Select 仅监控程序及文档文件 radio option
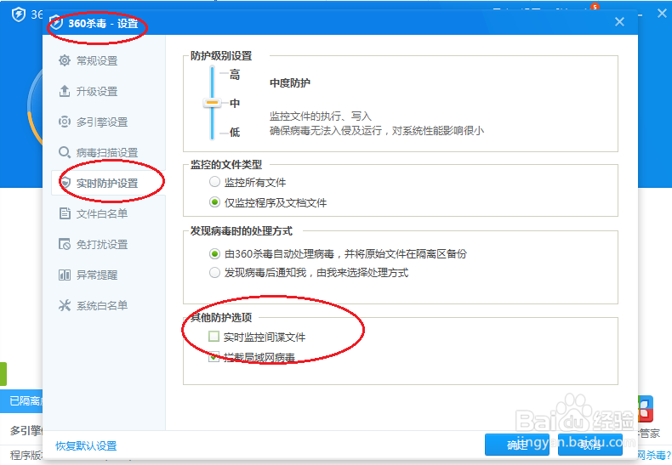This screenshot has width=672, height=465. click(214, 202)
